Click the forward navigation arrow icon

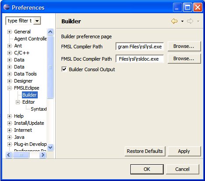point(190,21)
